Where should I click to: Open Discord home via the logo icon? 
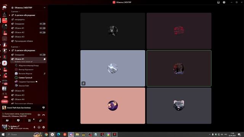[5, 7]
